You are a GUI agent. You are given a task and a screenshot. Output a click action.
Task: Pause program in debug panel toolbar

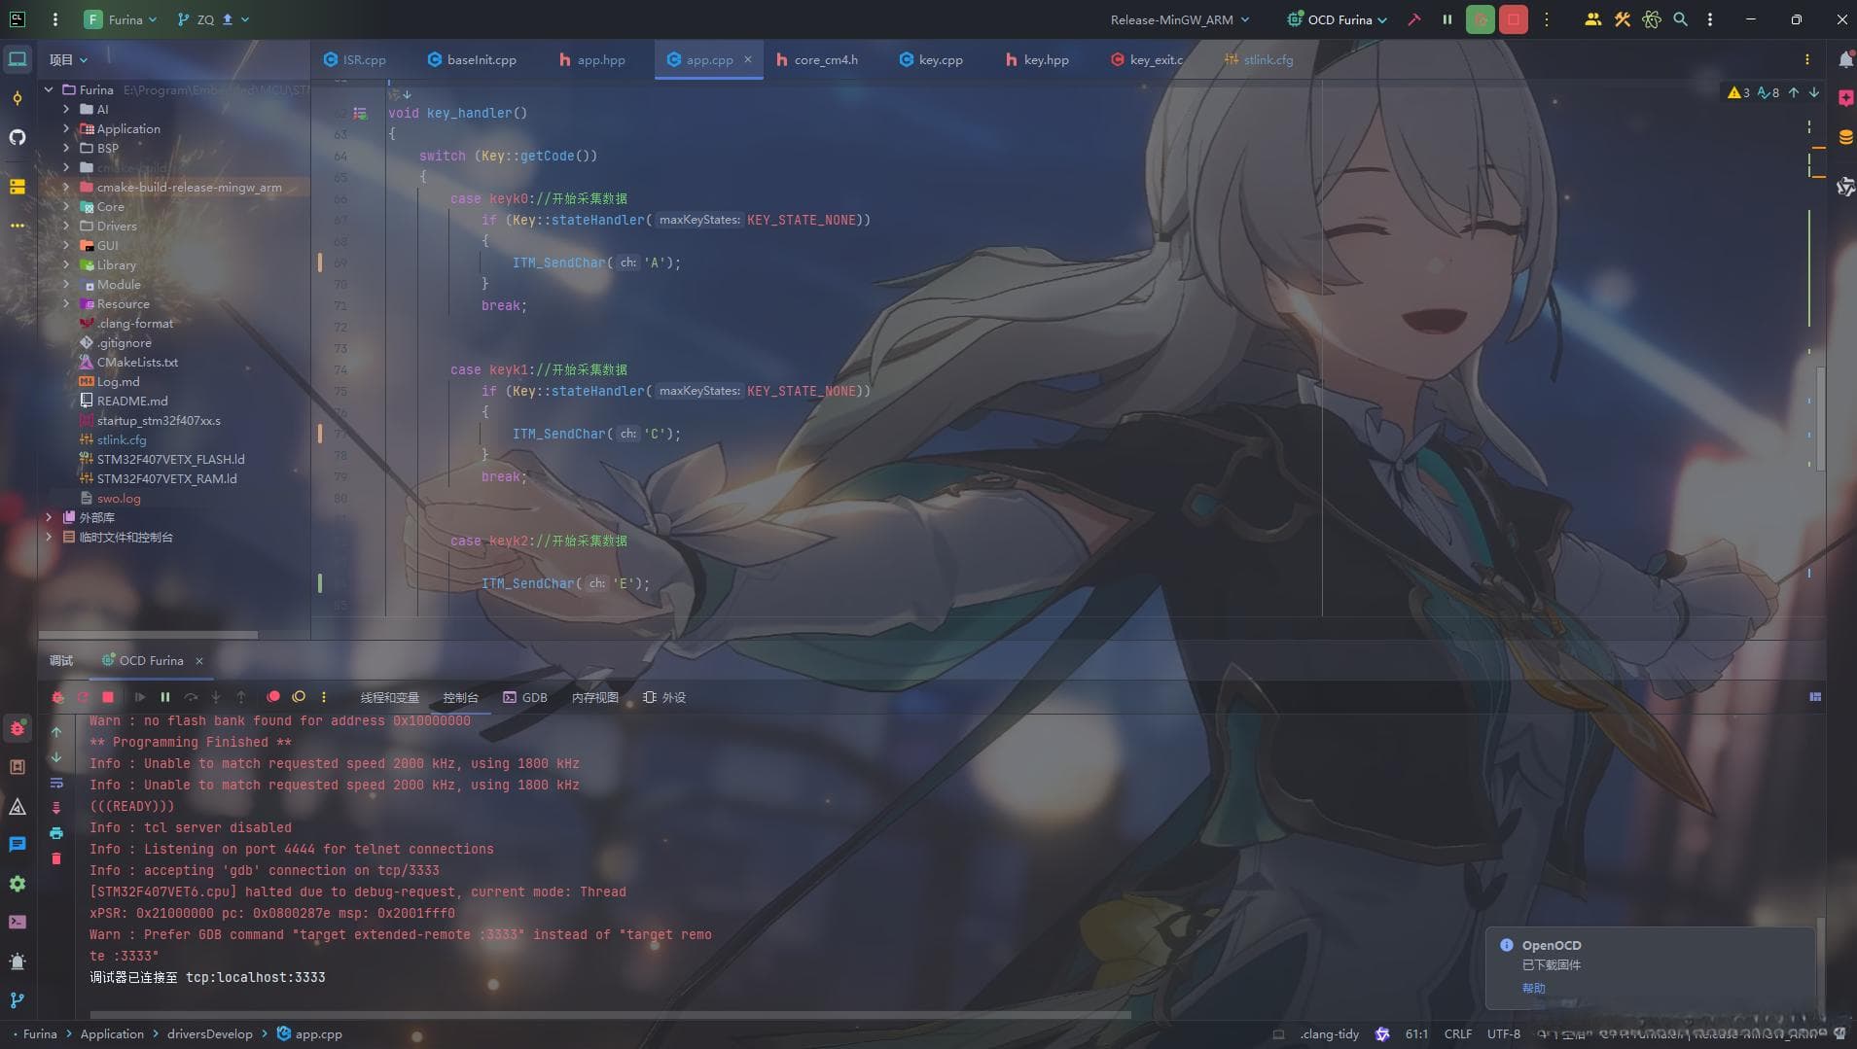[165, 697]
